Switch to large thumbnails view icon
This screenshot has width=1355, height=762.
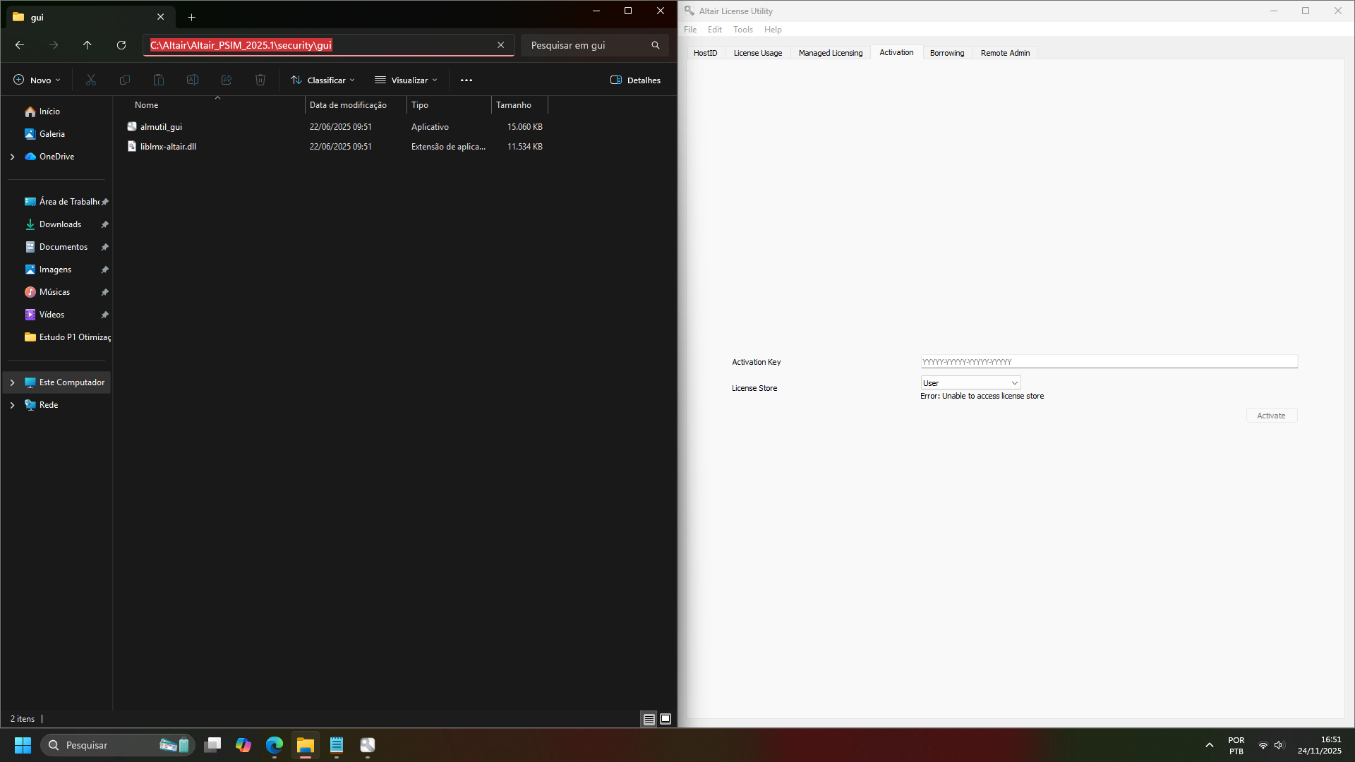tap(666, 719)
